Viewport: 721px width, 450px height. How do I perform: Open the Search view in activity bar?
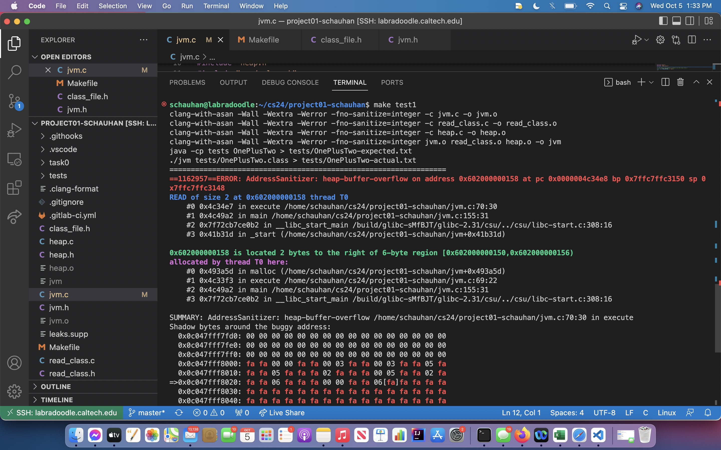coord(14,72)
